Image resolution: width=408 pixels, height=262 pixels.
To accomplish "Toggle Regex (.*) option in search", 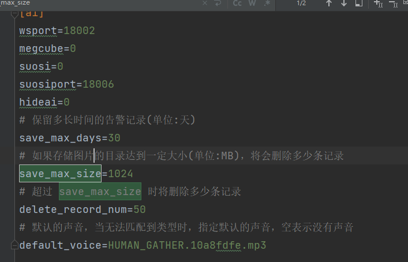I will pyautogui.click(x=267, y=3).
